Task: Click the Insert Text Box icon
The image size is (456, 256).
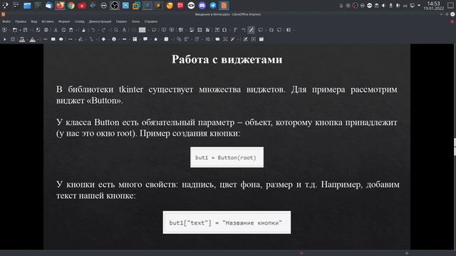Action: tap(217, 30)
